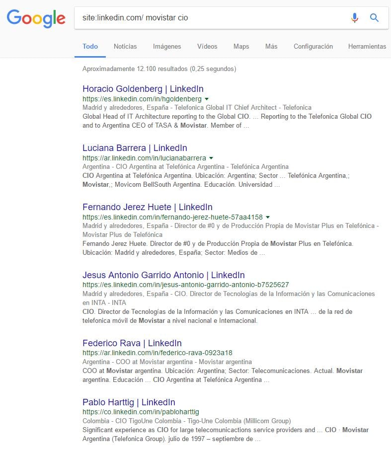
Task: Expand dropdown arrow beside lucianabarrera URL
Action: pyautogui.click(x=211, y=158)
